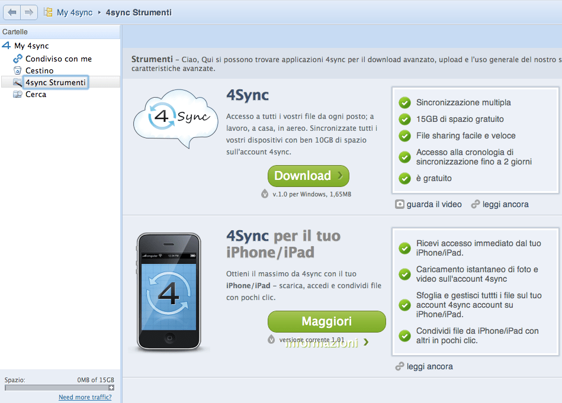Click version icon beside versione corrente 1.01

(x=271, y=339)
